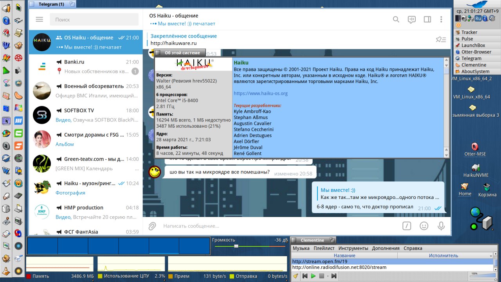The width and height of the screenshot is (501, 282).
Task: Select the VM_Linux_x86_64 desktop icon
Action: click(472, 93)
